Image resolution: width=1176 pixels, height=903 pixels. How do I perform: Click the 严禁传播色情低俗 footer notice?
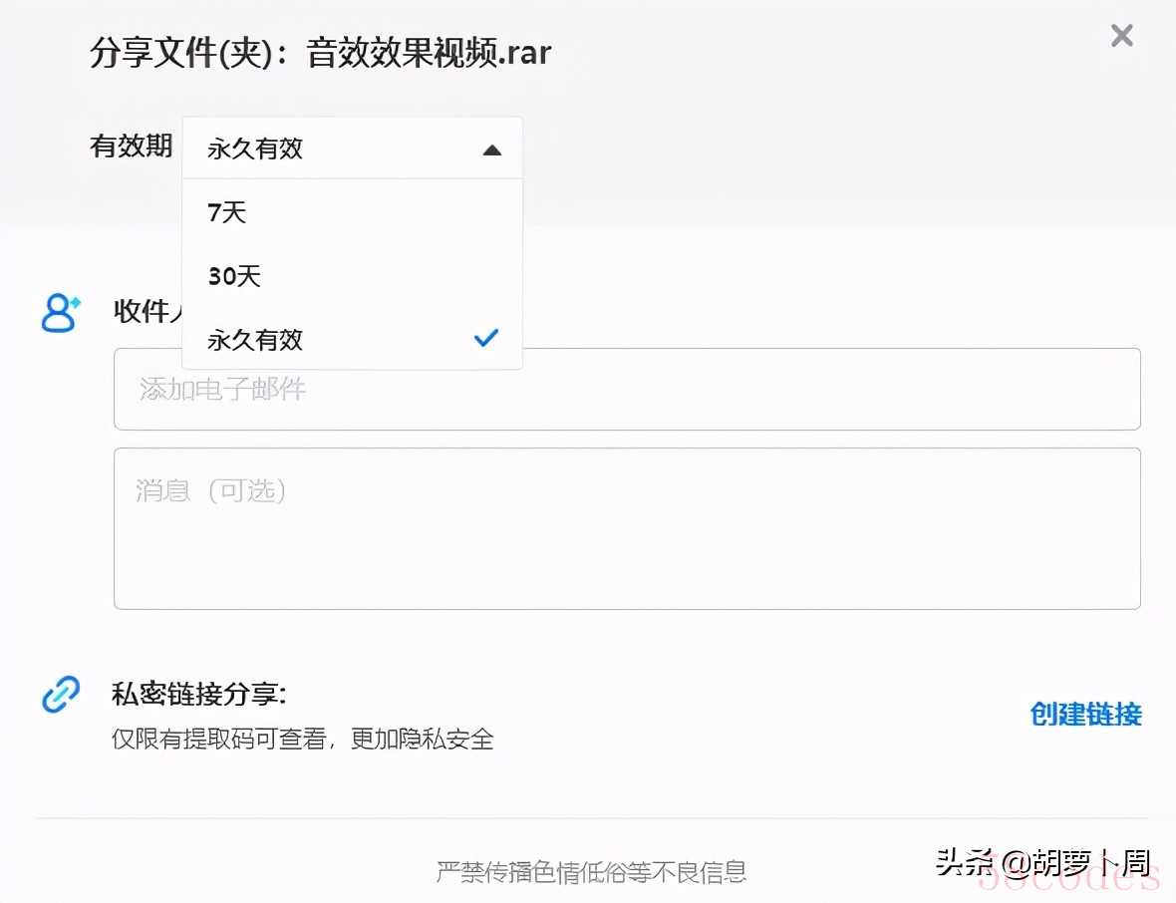pos(591,872)
